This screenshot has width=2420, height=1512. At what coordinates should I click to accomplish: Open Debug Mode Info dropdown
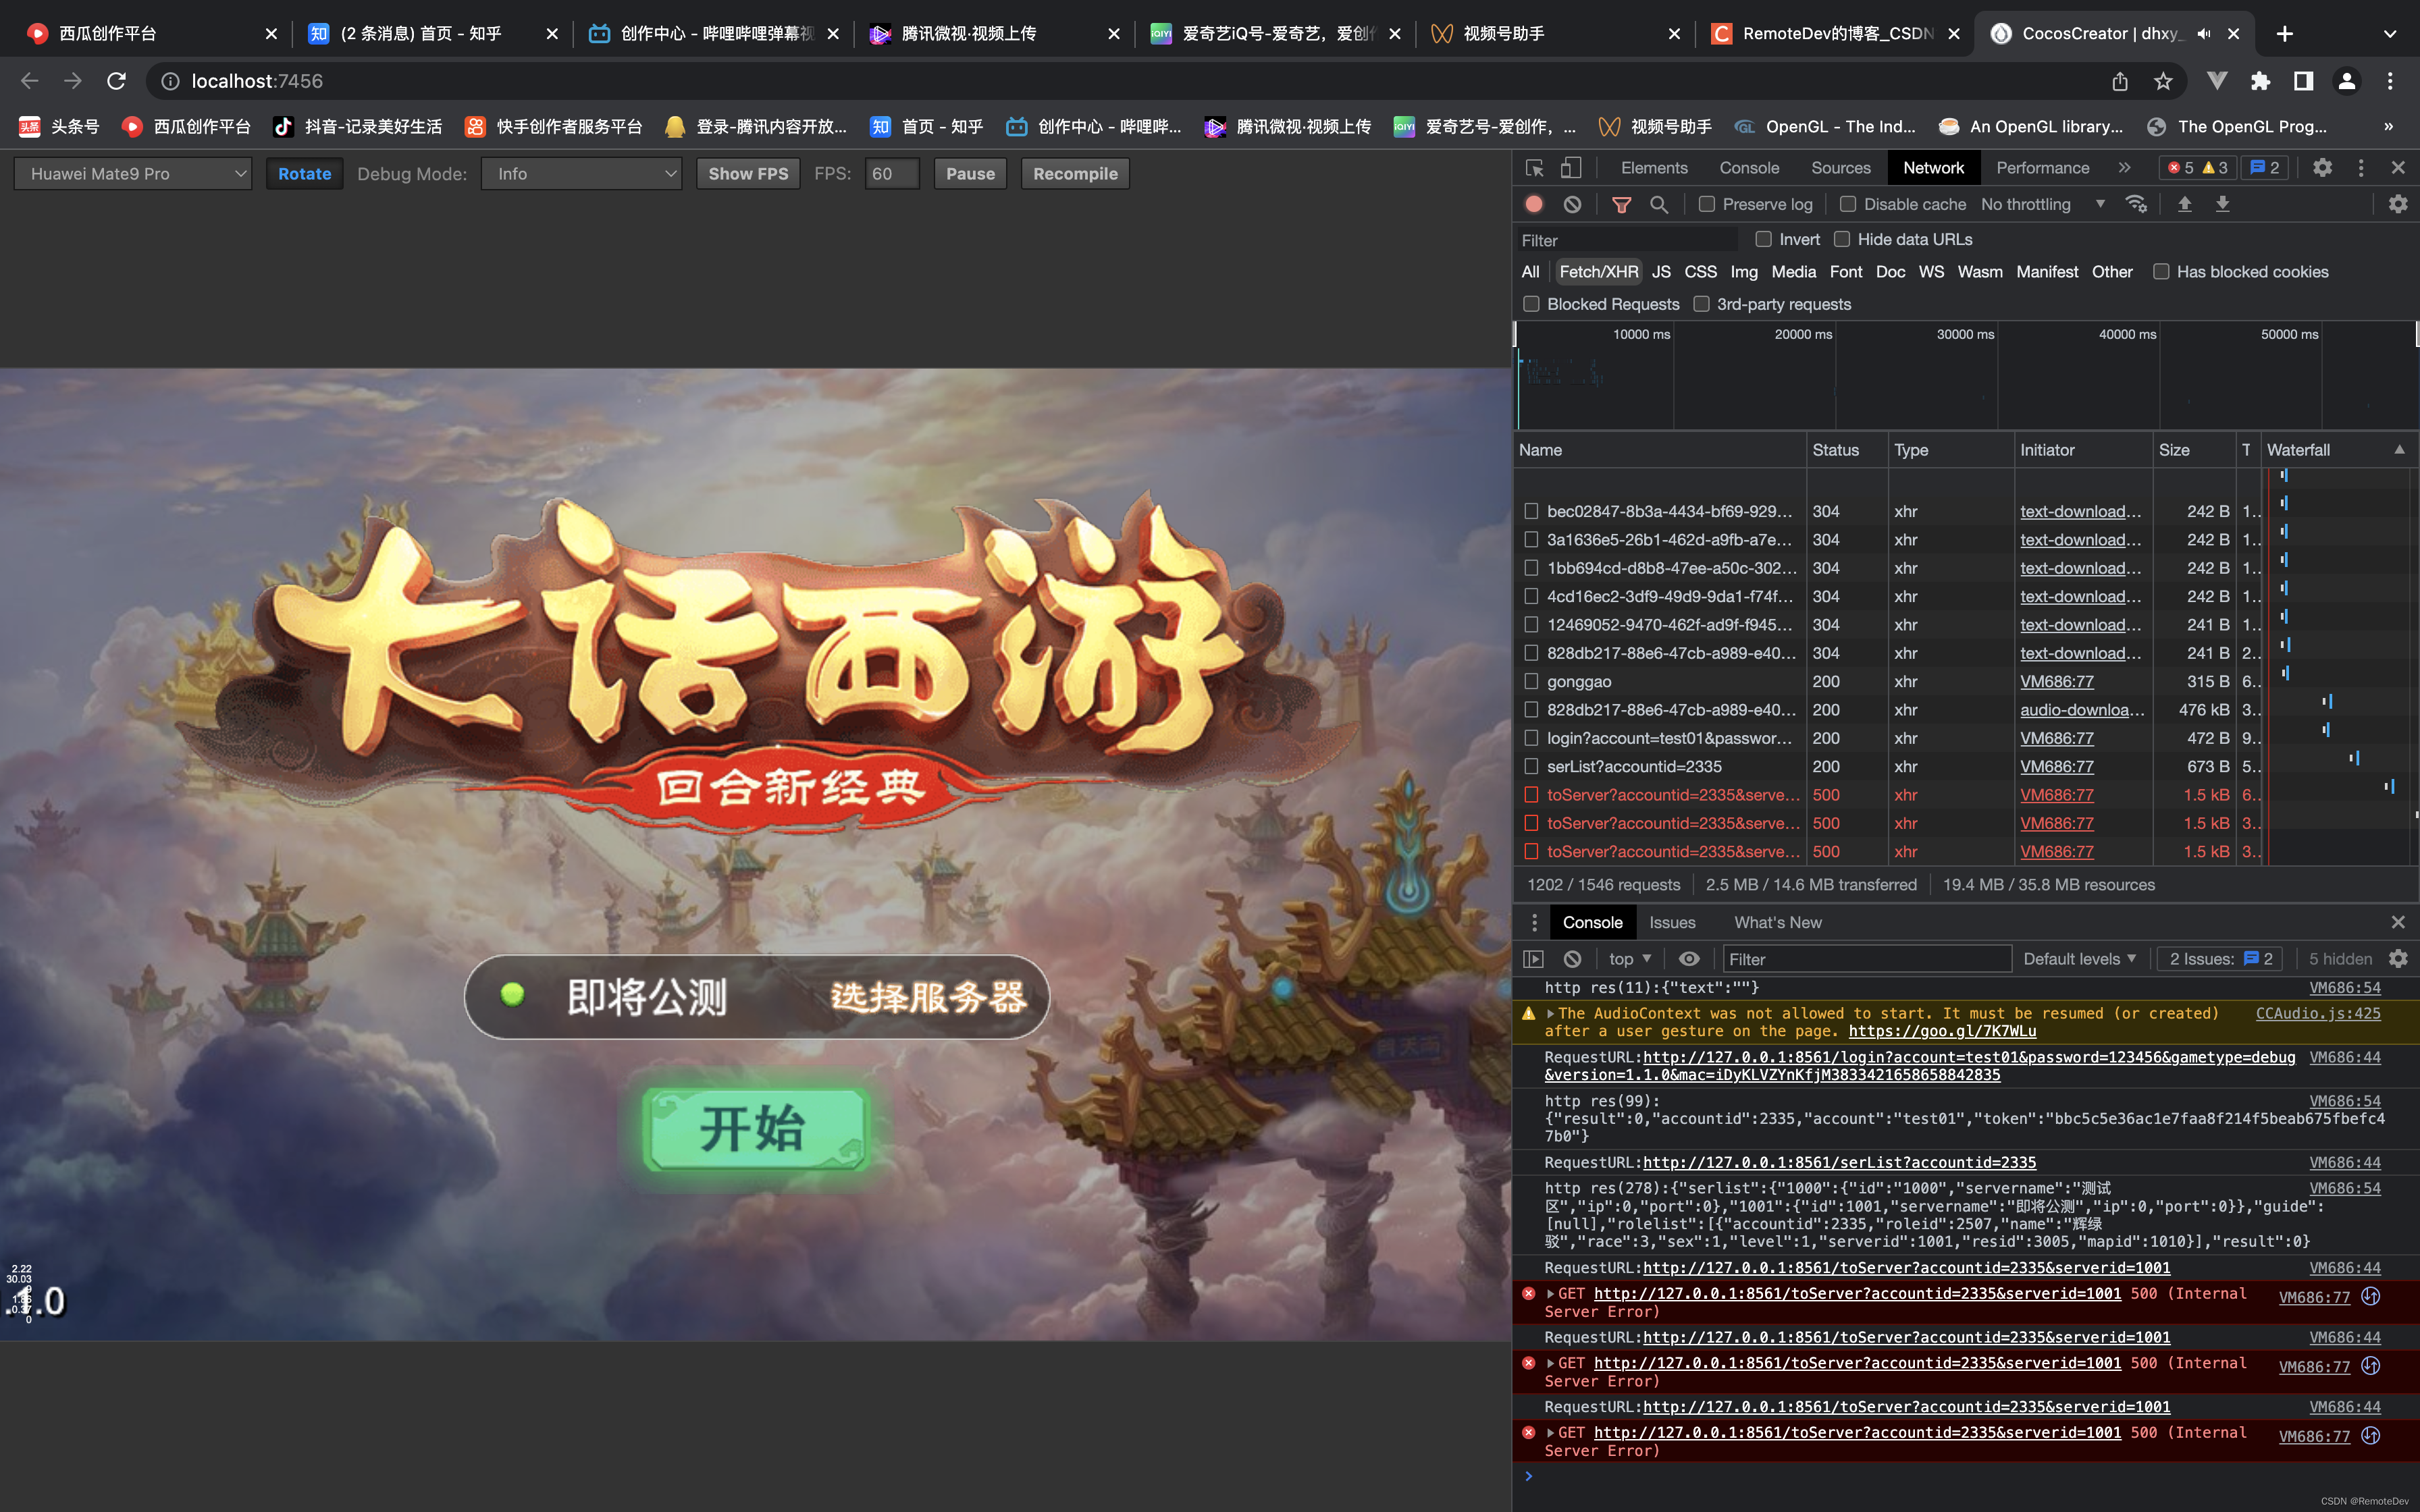tap(581, 174)
